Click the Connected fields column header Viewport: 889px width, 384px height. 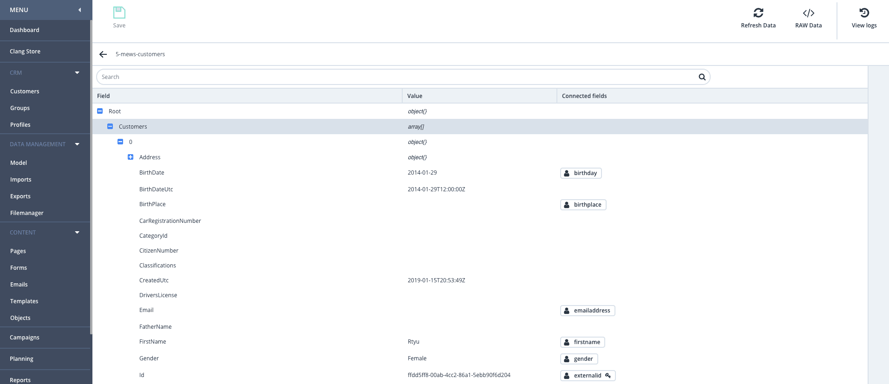point(713,96)
